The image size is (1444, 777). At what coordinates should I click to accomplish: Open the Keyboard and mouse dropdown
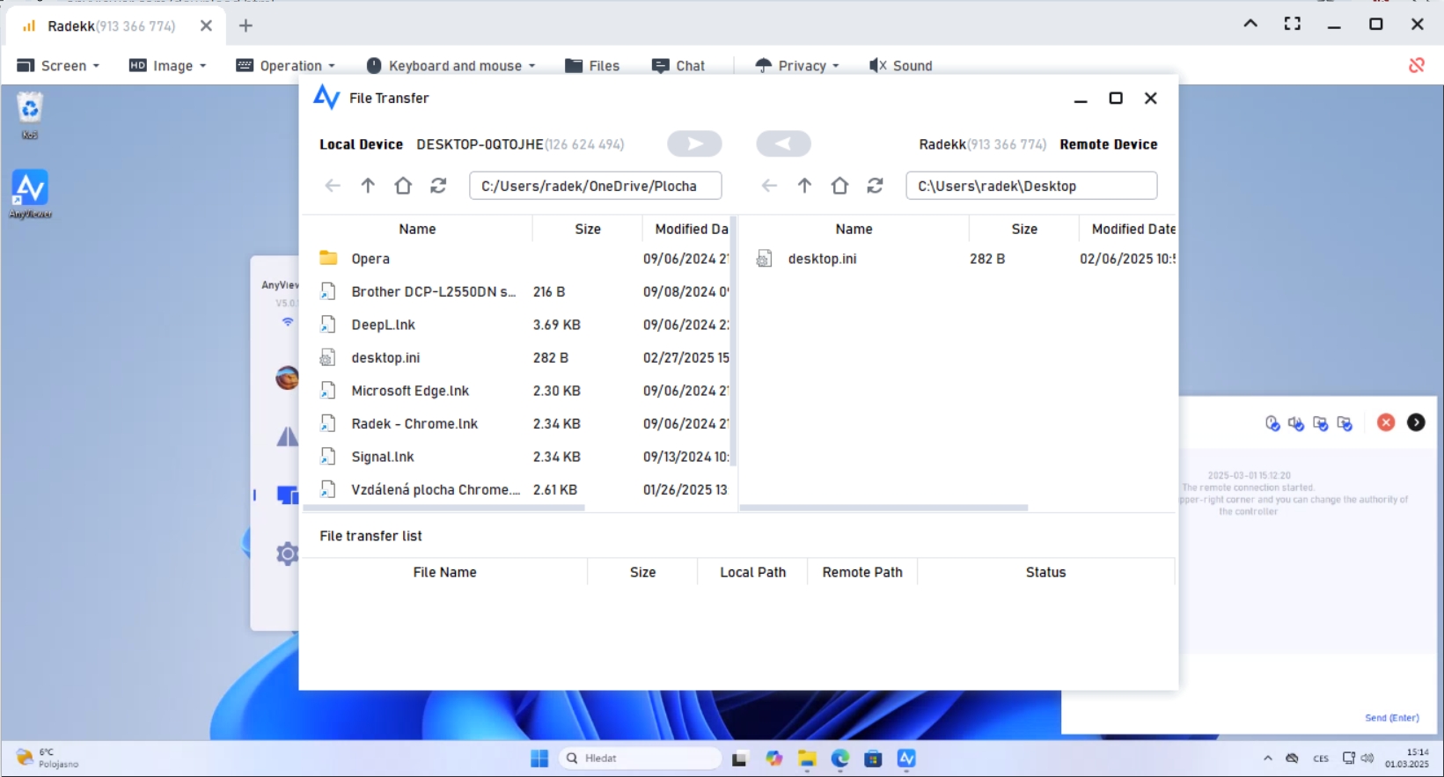tap(451, 65)
